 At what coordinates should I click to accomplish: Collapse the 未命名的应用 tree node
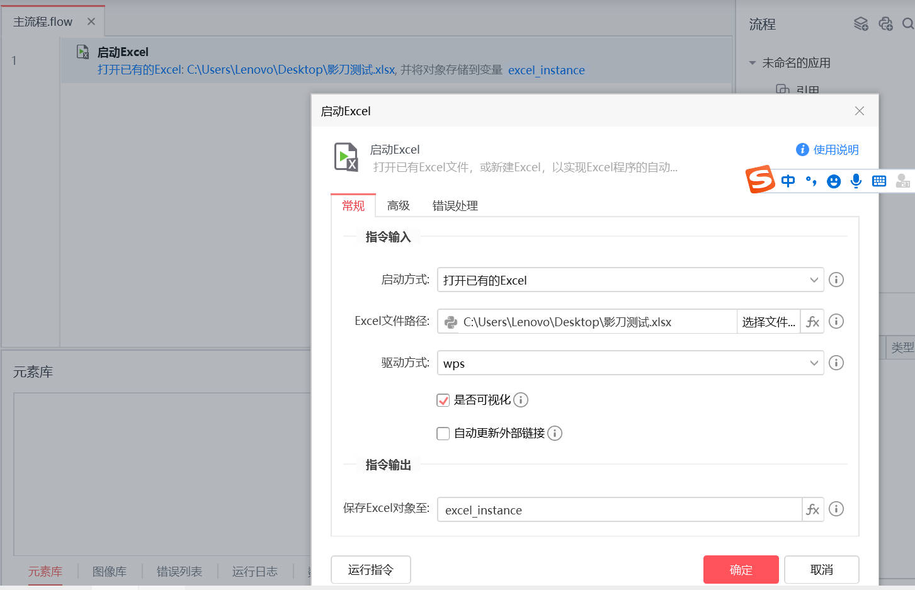point(753,63)
